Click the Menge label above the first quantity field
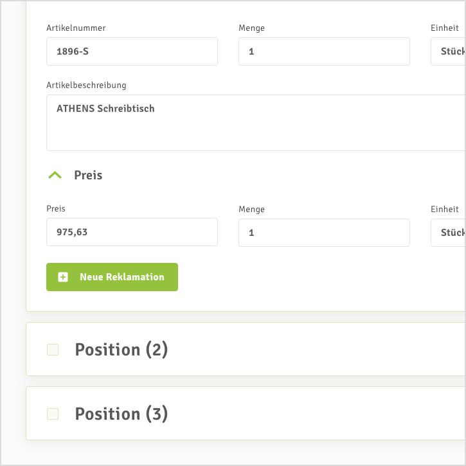The height and width of the screenshot is (466, 466). pyautogui.click(x=251, y=28)
